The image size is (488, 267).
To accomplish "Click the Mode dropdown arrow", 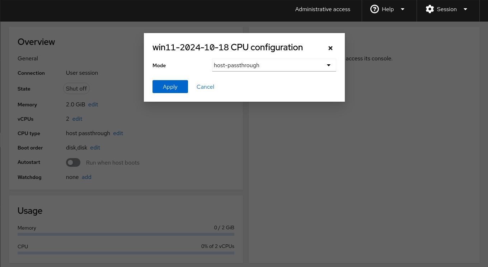I will tap(328, 65).
